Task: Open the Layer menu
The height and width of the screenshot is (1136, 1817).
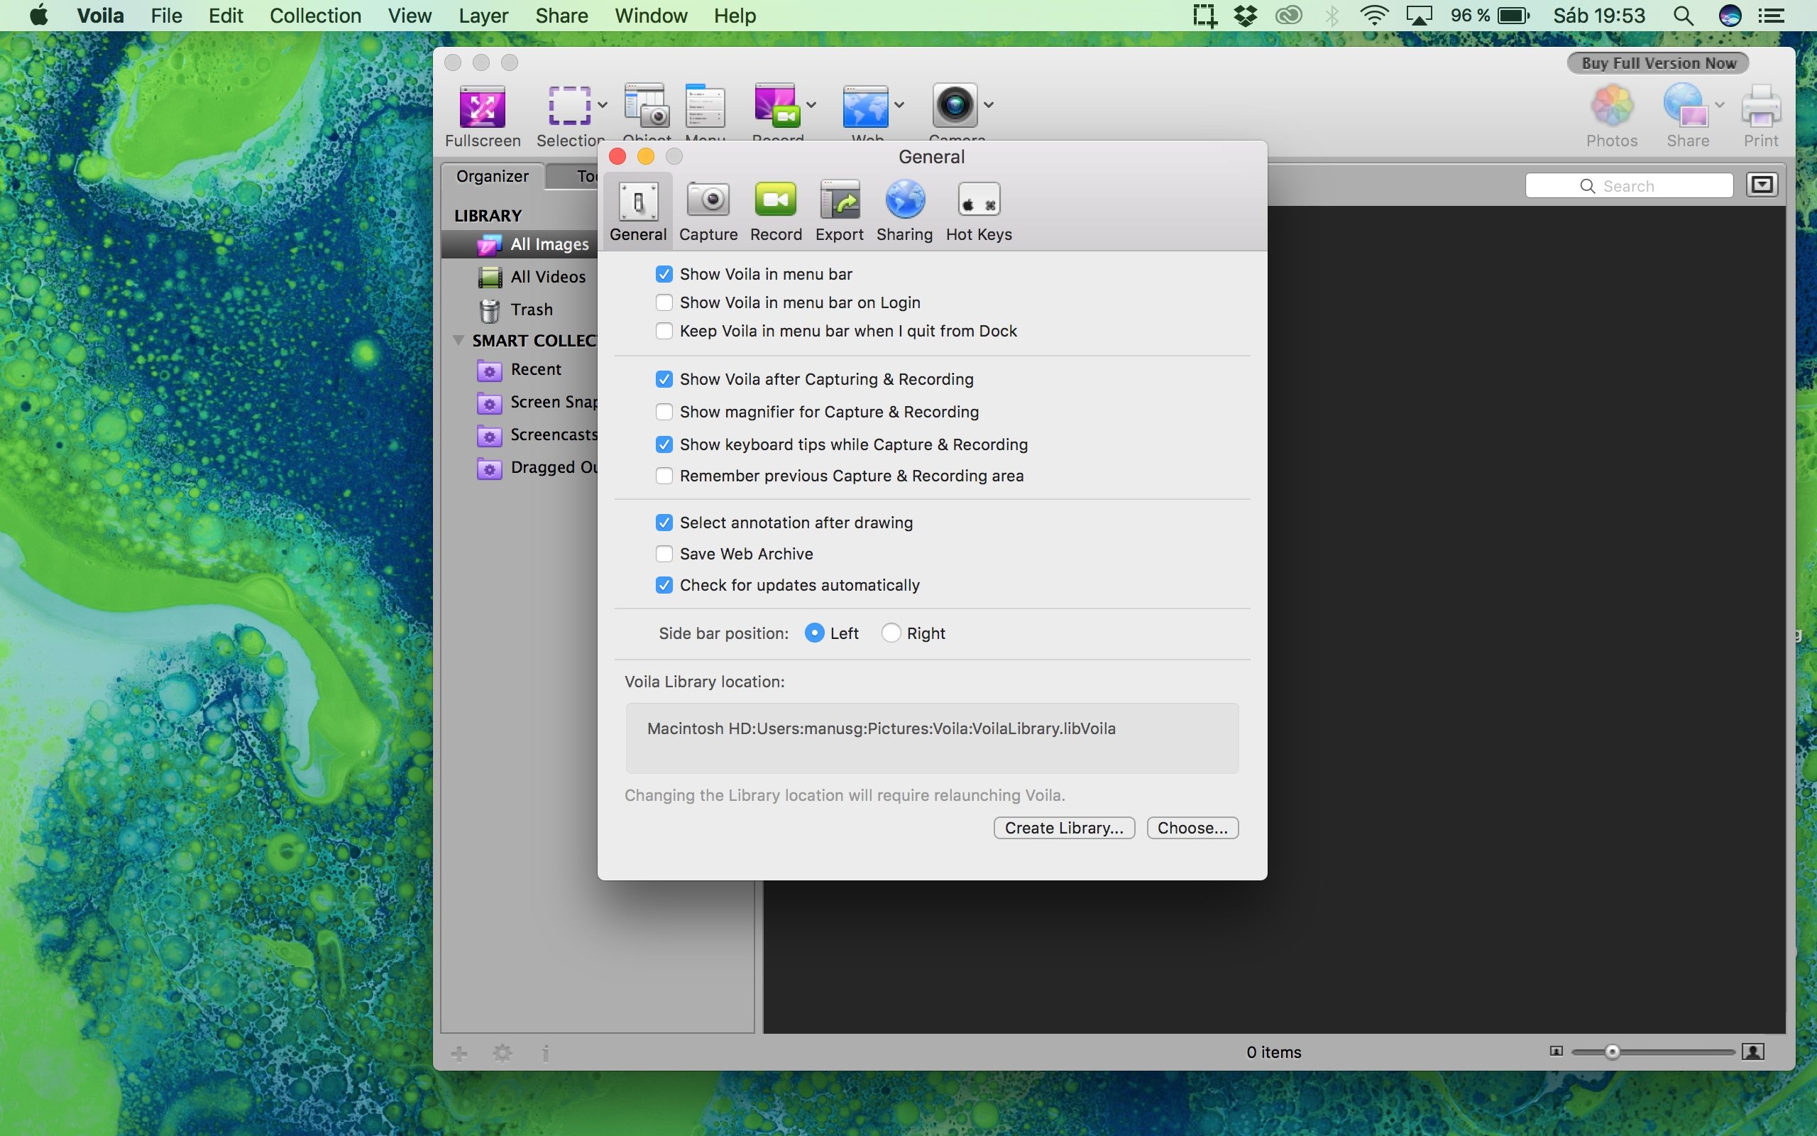Action: point(483,16)
